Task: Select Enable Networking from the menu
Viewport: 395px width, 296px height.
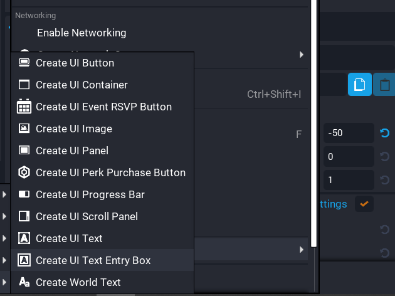Action: [x=82, y=33]
